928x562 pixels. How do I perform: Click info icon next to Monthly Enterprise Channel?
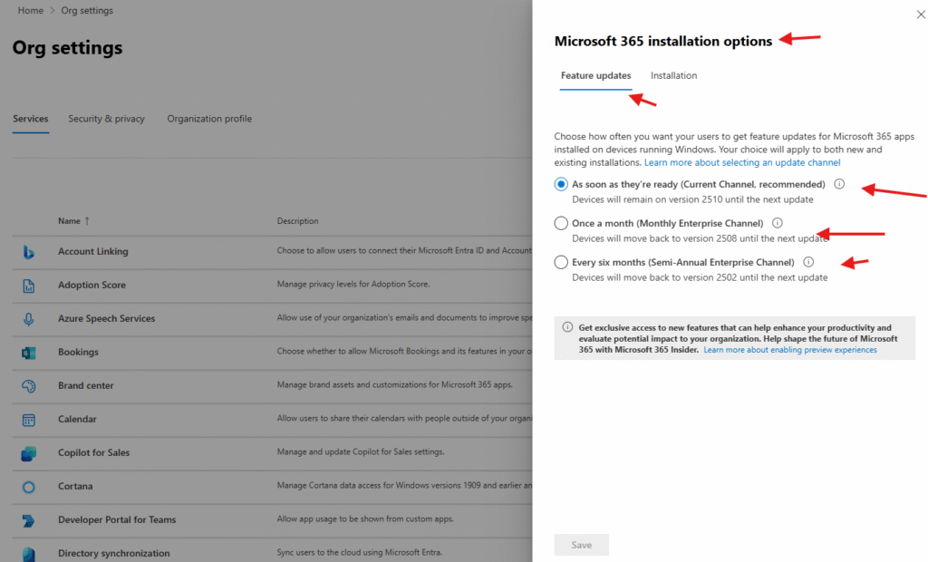point(777,223)
